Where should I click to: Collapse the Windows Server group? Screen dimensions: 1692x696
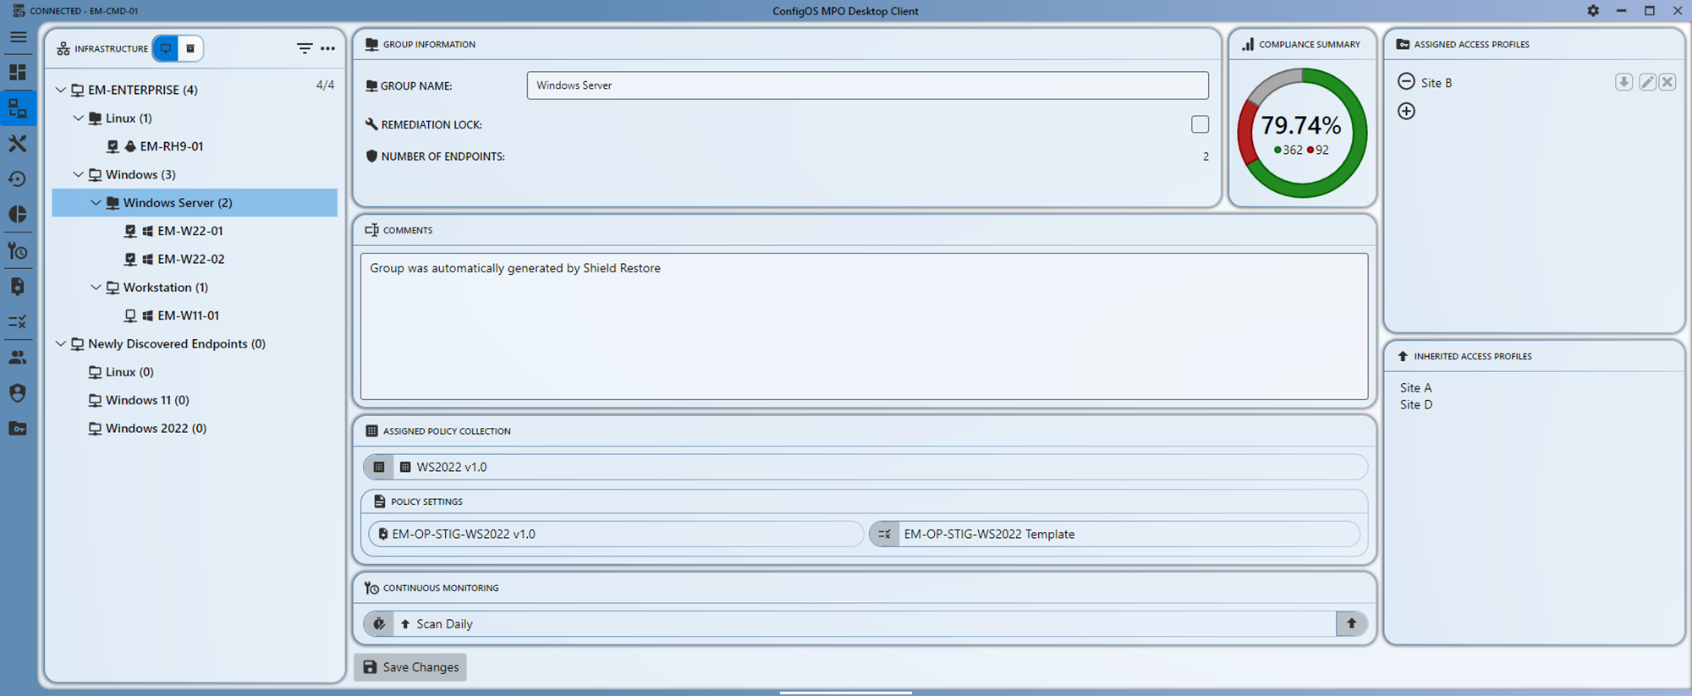96,203
